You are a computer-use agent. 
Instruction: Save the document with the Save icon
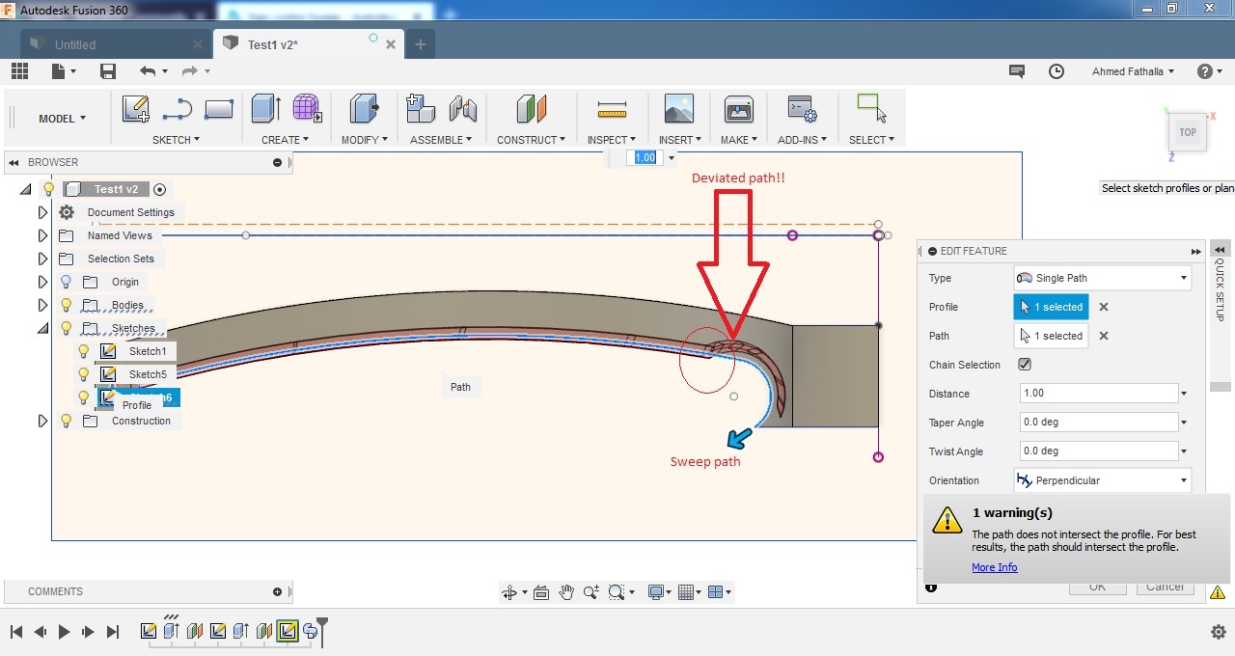tap(107, 70)
